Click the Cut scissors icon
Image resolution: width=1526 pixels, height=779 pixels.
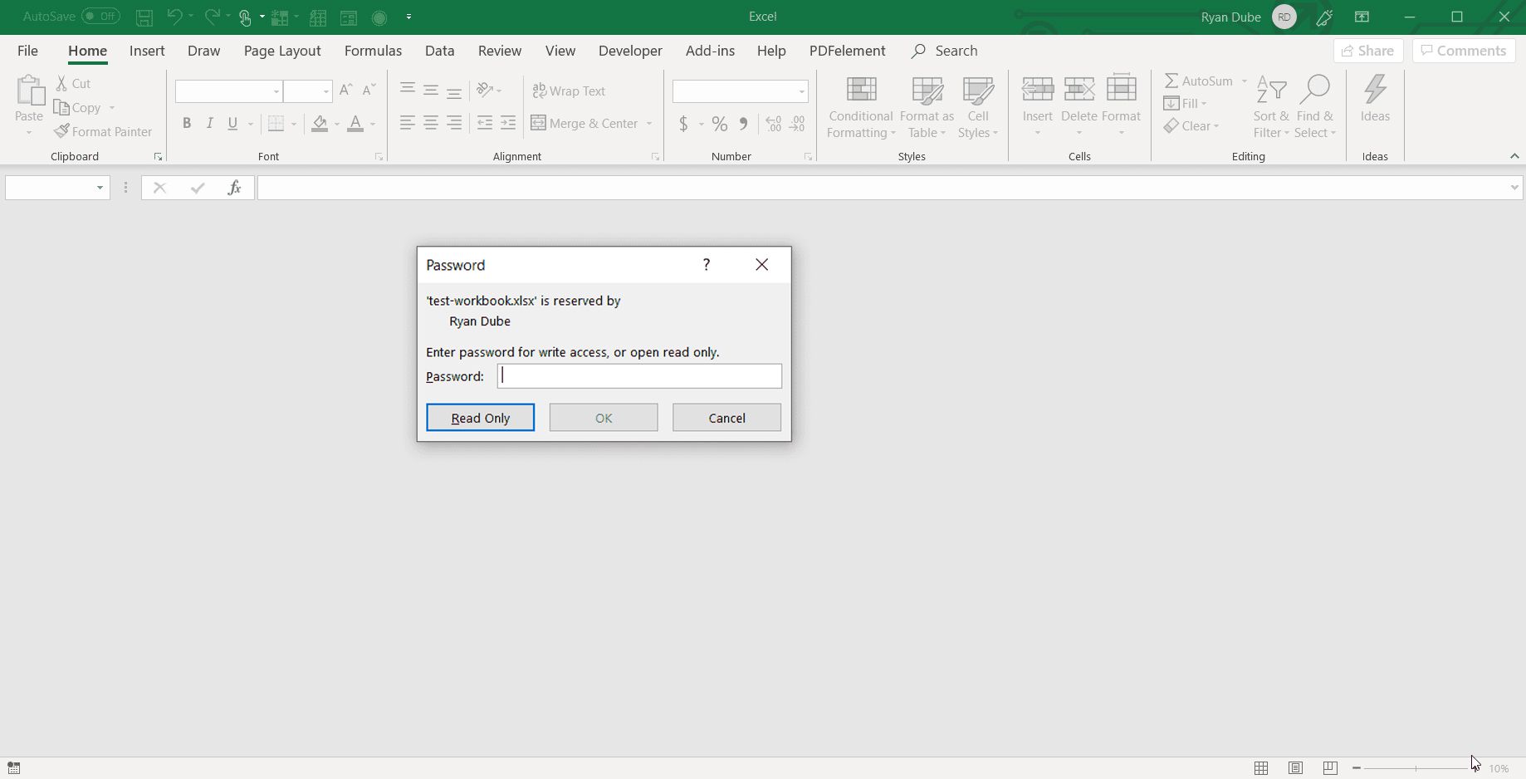(x=61, y=83)
